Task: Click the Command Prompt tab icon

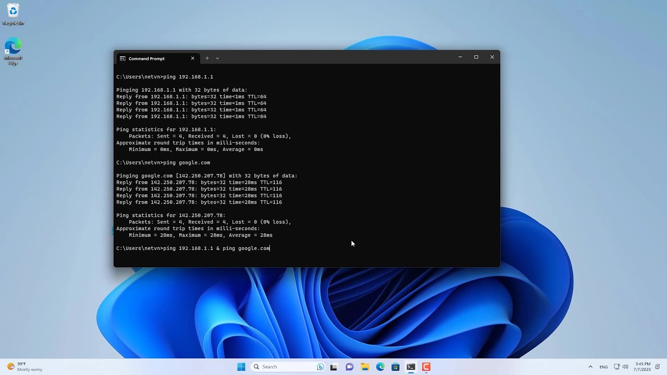Action: click(122, 58)
